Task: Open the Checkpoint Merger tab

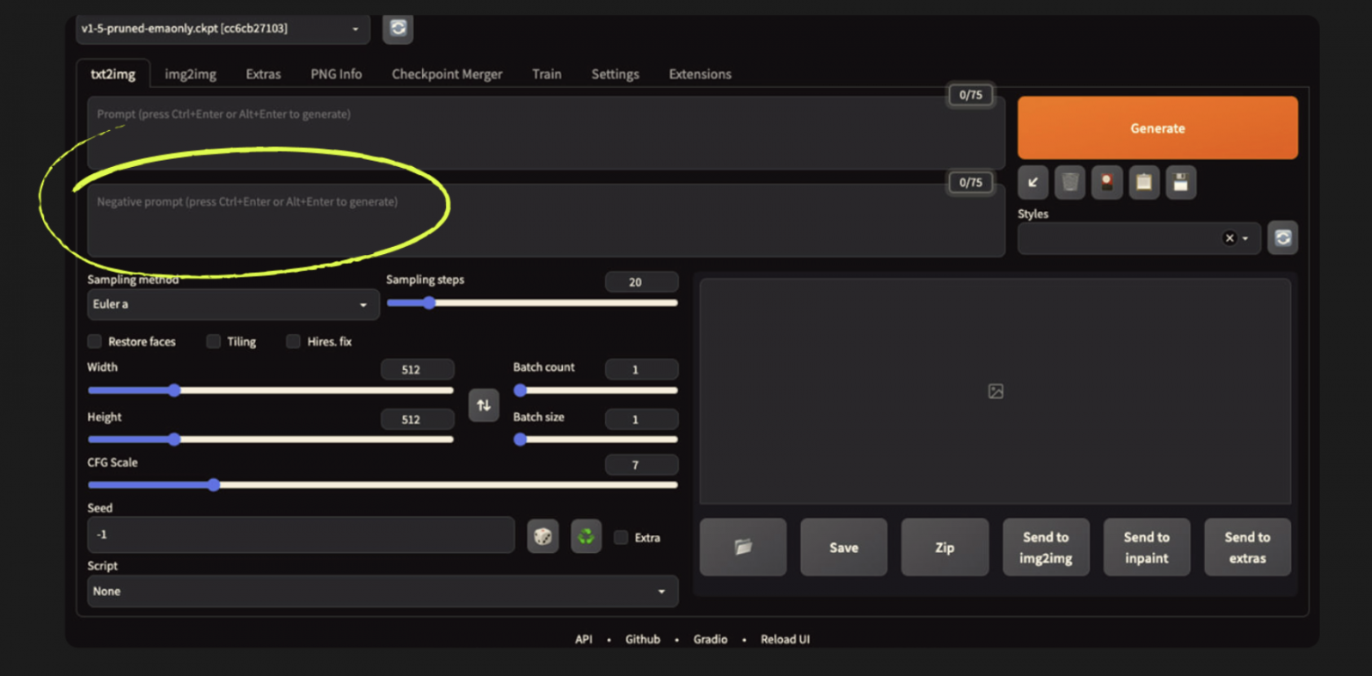Action: (447, 74)
